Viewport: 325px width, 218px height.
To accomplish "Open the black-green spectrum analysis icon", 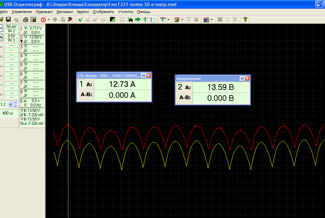I will (x=113, y=20).
